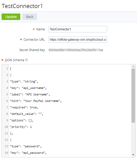Go back using the Back button
137x160 pixels.
click(x=30, y=17)
